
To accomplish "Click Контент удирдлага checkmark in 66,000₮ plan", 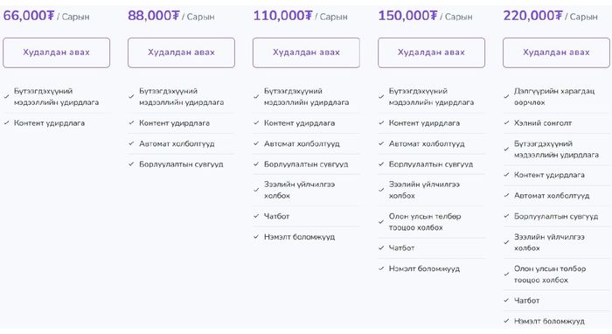I will [x=7, y=123].
